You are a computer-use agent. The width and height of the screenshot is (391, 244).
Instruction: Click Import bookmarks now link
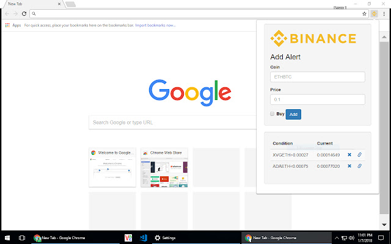(x=156, y=25)
